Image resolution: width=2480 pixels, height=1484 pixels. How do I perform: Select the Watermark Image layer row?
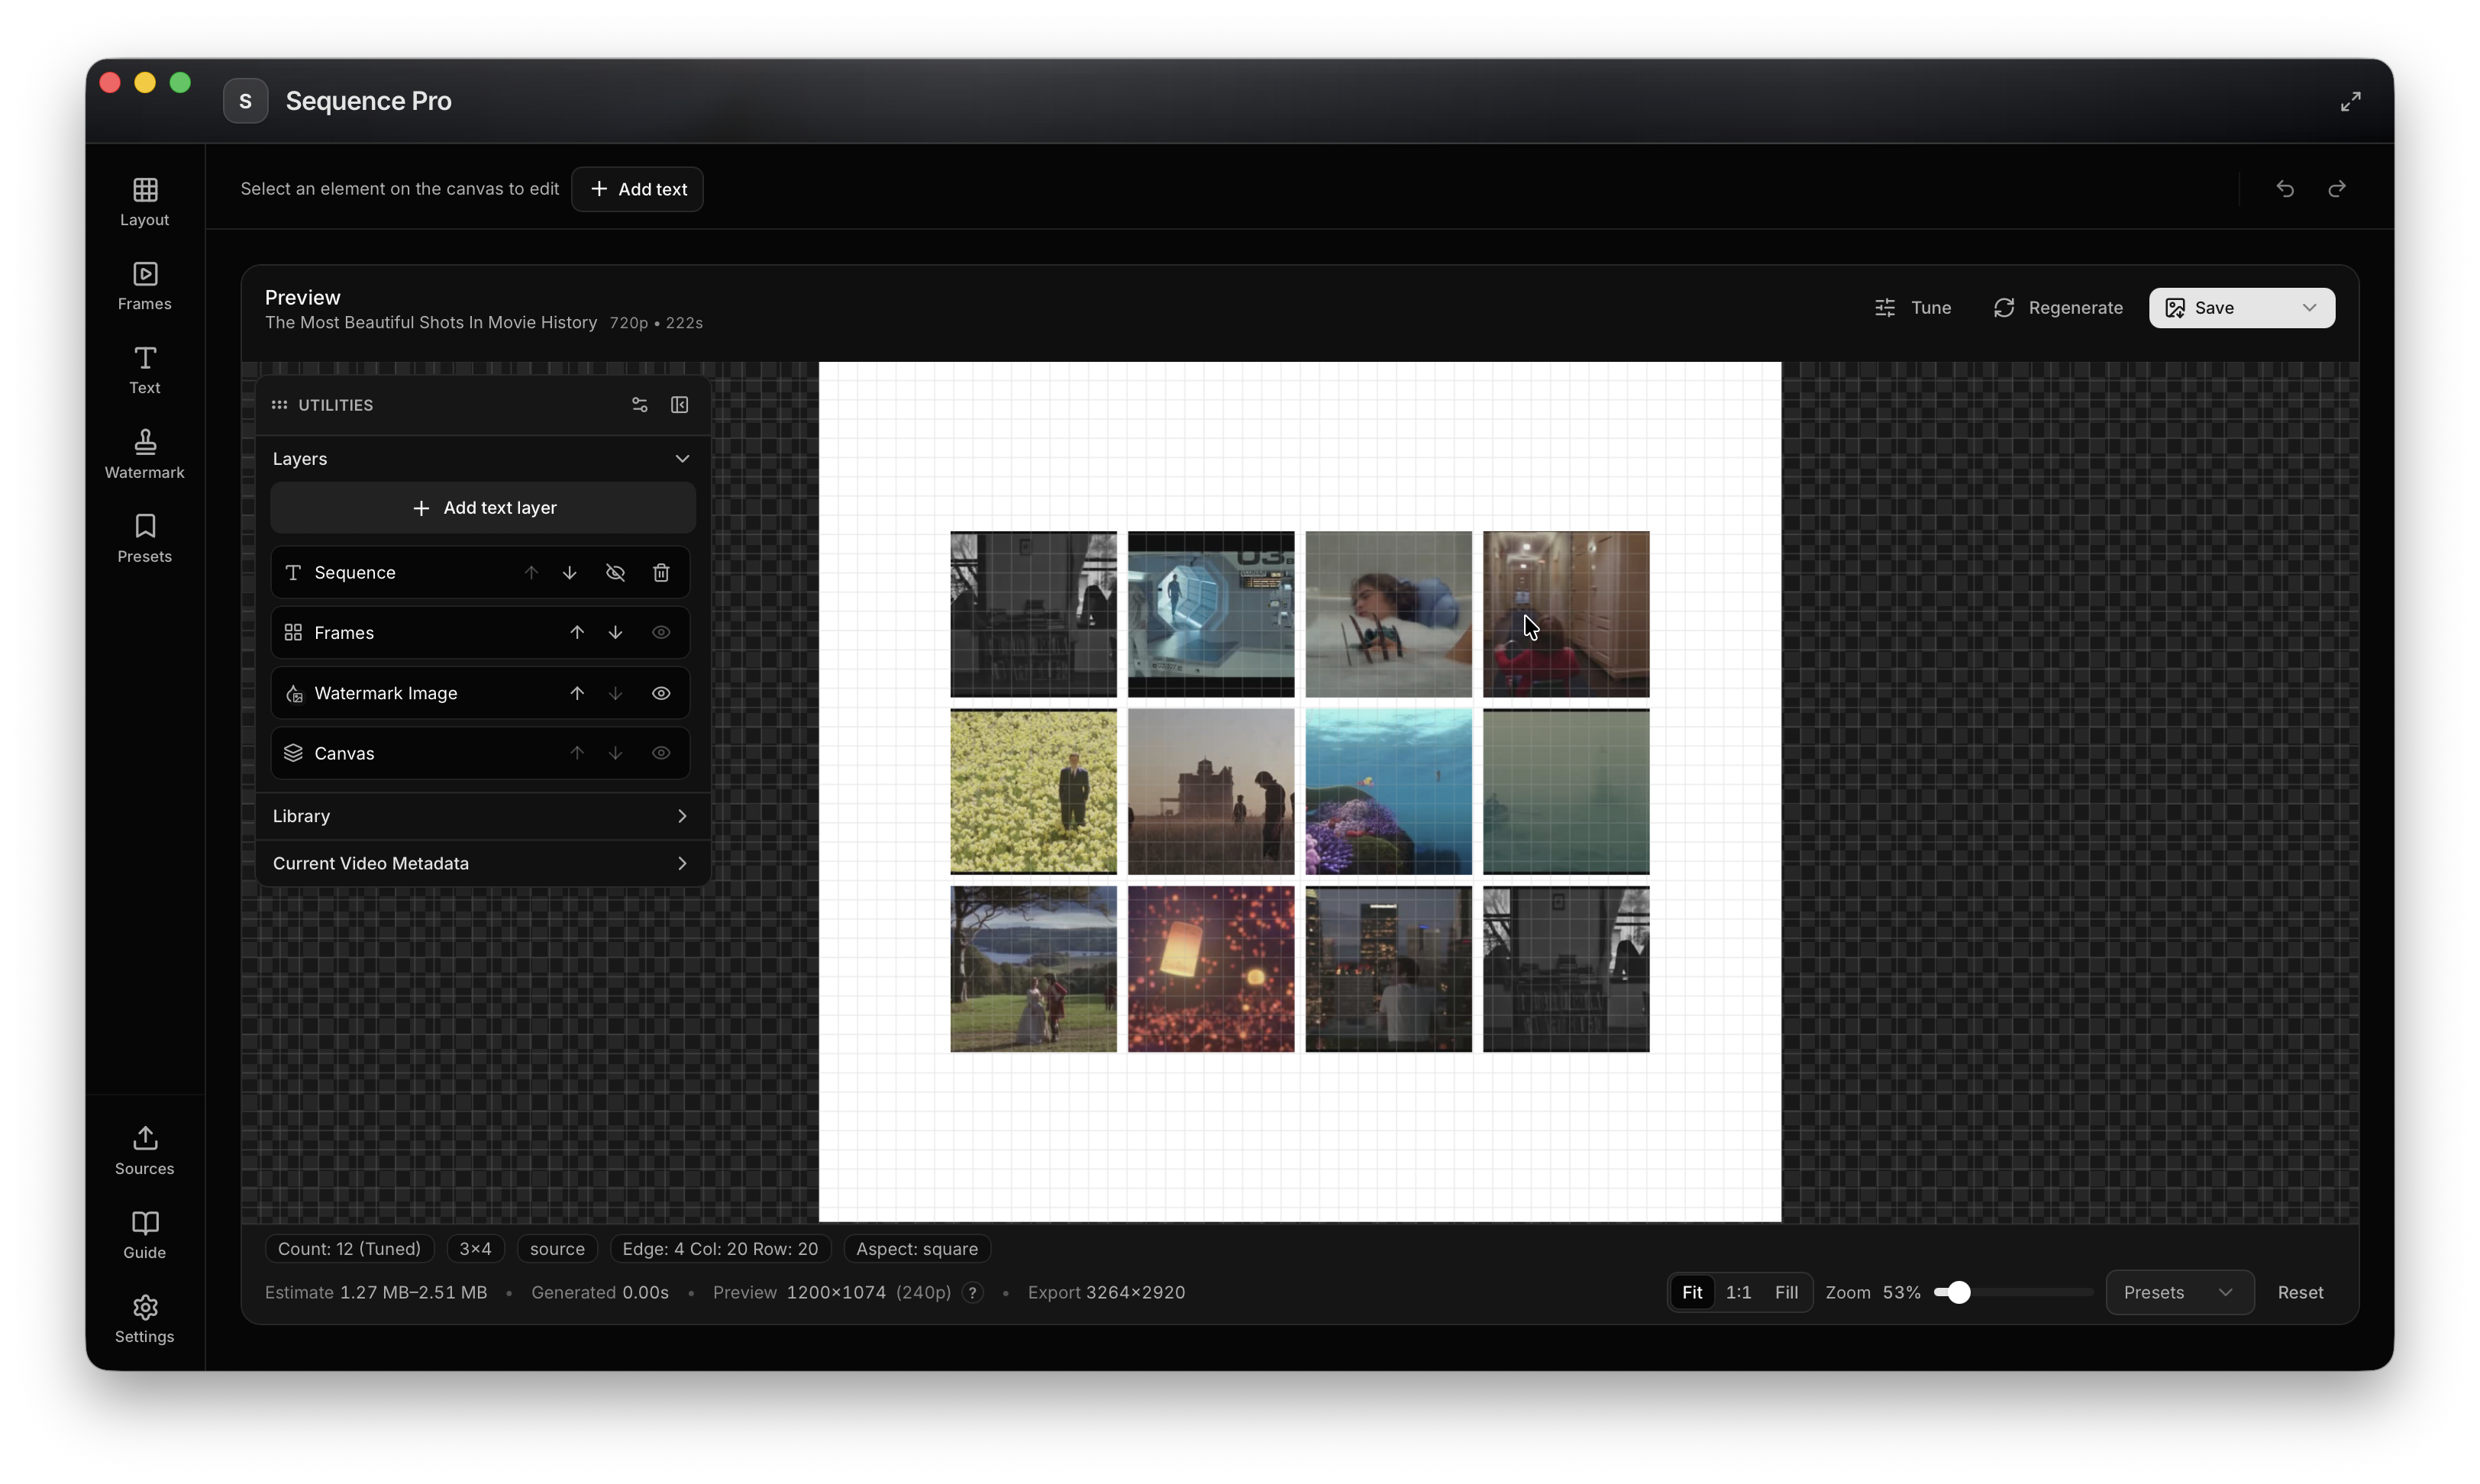[x=480, y=694]
